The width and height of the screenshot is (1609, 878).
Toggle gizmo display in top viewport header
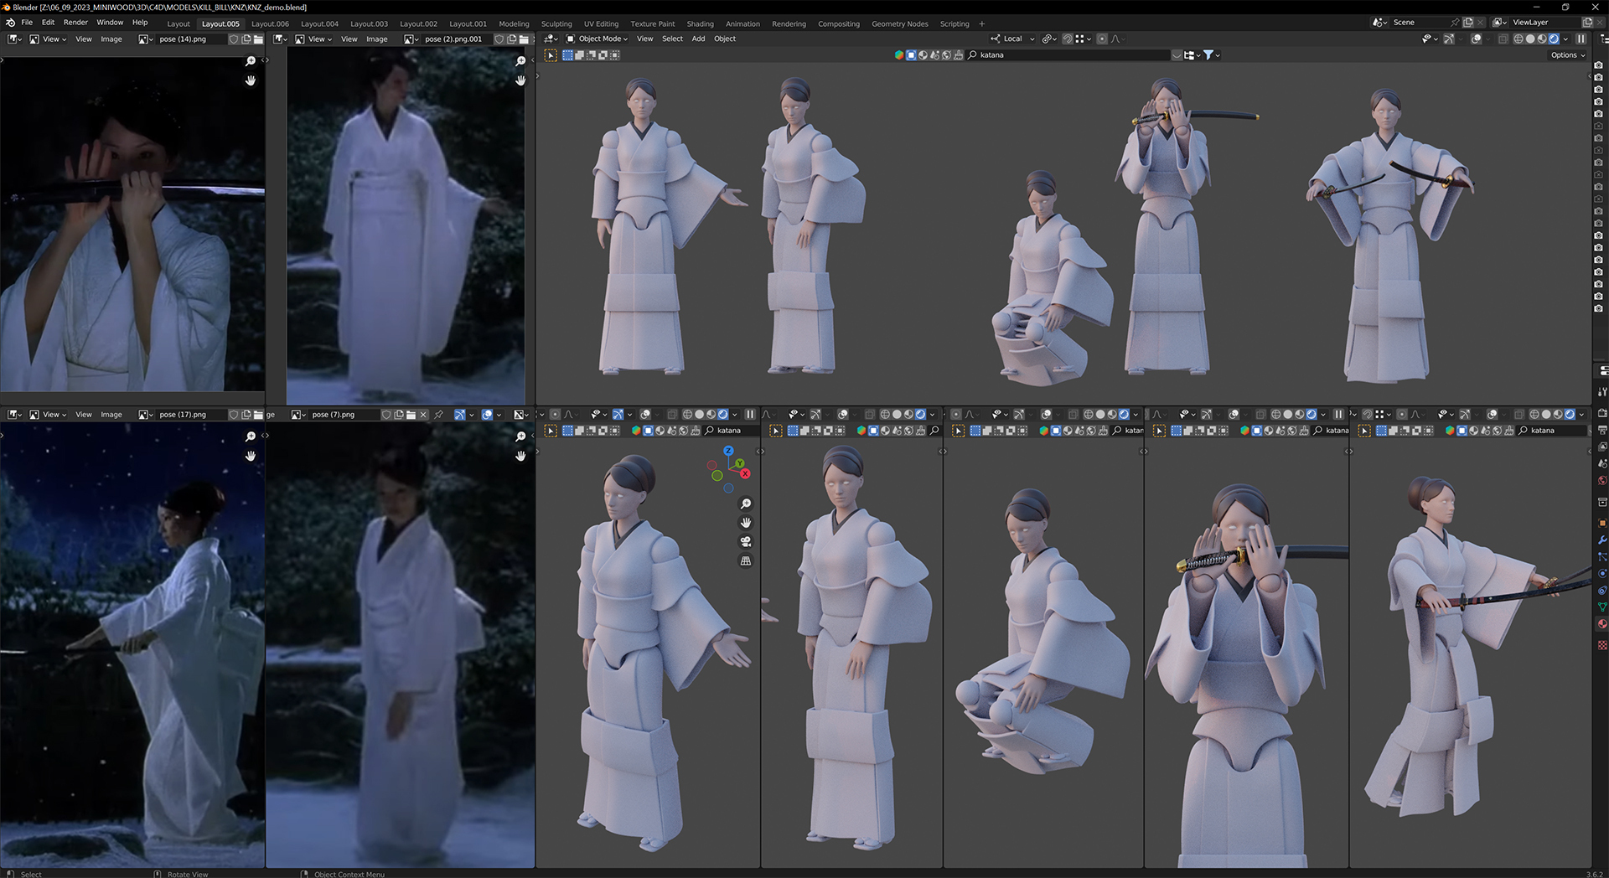coord(1449,39)
